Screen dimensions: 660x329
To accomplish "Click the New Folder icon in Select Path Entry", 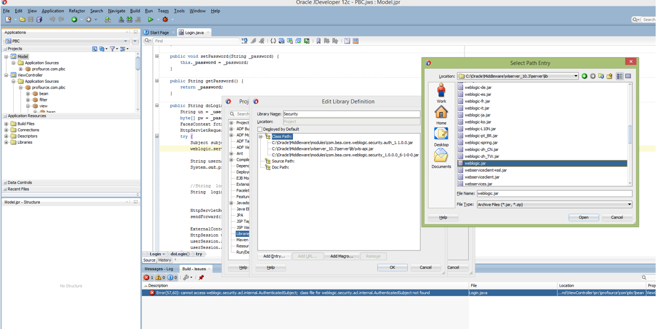I will pos(609,76).
